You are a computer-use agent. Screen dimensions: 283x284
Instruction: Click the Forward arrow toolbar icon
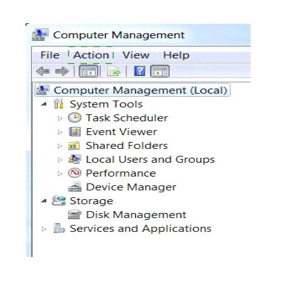pos(62,72)
